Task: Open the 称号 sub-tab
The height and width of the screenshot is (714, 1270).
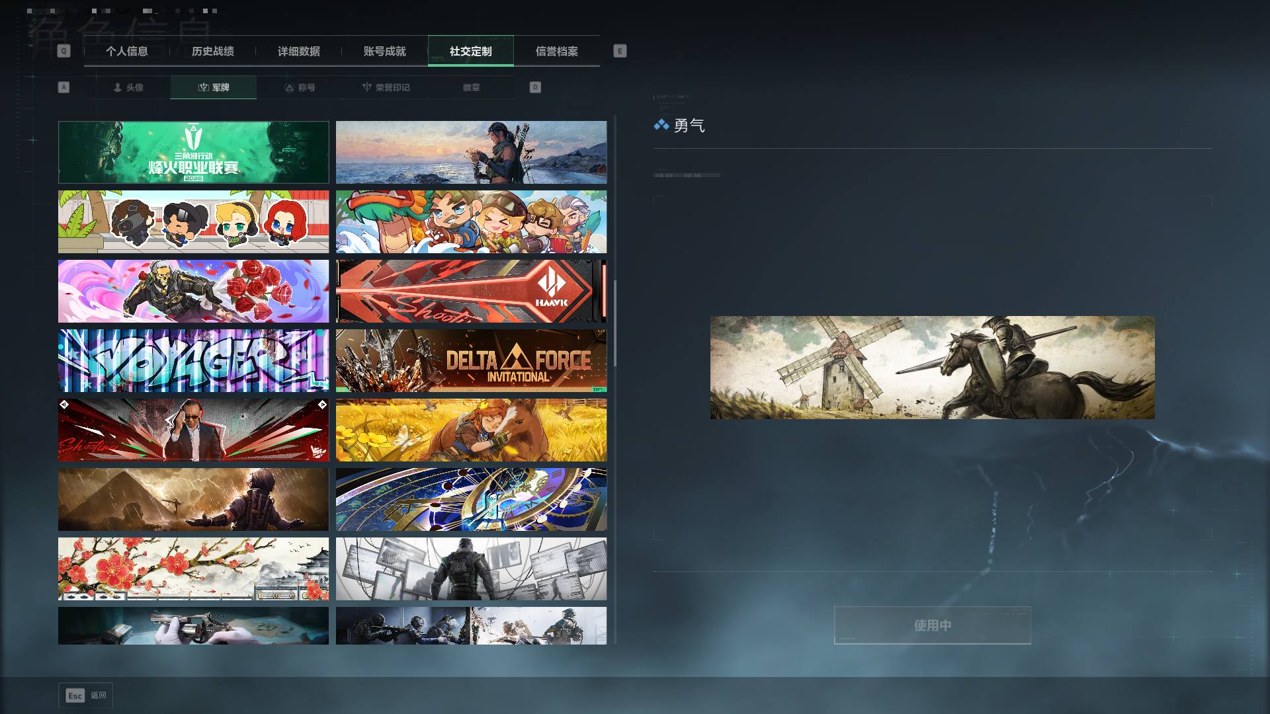Action: tap(300, 87)
